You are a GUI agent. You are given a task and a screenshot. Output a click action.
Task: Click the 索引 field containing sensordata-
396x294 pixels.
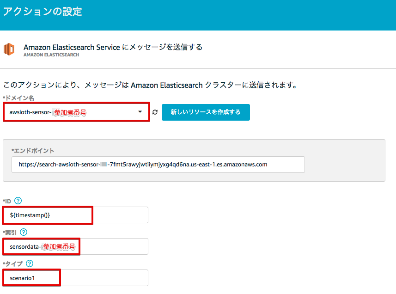click(75, 246)
